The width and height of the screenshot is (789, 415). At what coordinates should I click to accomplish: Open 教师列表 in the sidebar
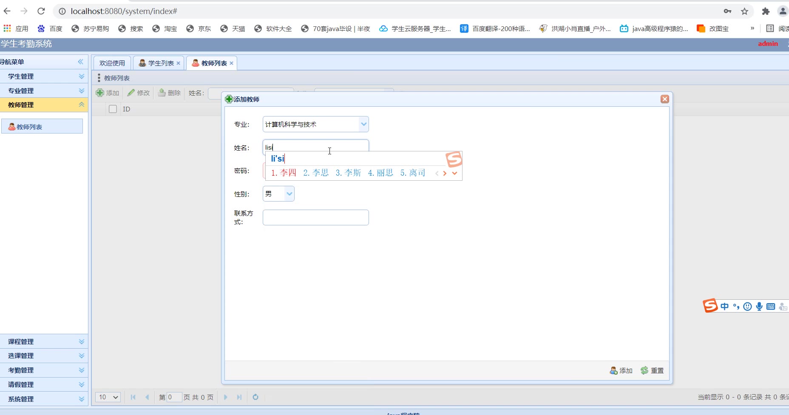click(x=29, y=127)
